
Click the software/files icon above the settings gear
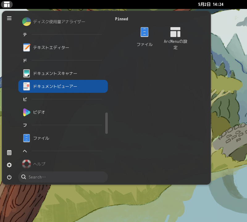pos(9,153)
